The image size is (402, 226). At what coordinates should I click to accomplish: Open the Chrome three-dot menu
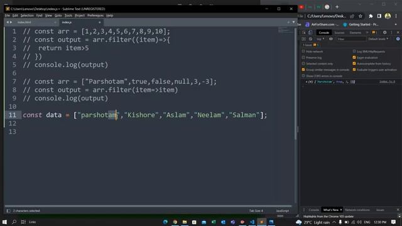(396, 16)
